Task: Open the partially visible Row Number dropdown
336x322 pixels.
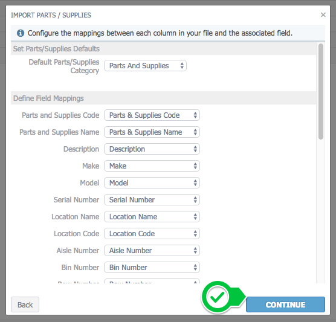Action: click(x=152, y=282)
